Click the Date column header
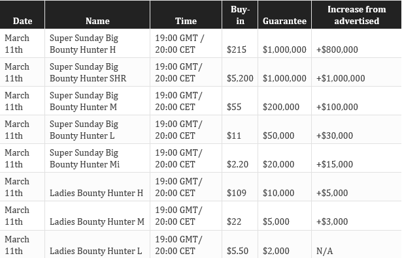The image size is (402, 258). point(22,14)
